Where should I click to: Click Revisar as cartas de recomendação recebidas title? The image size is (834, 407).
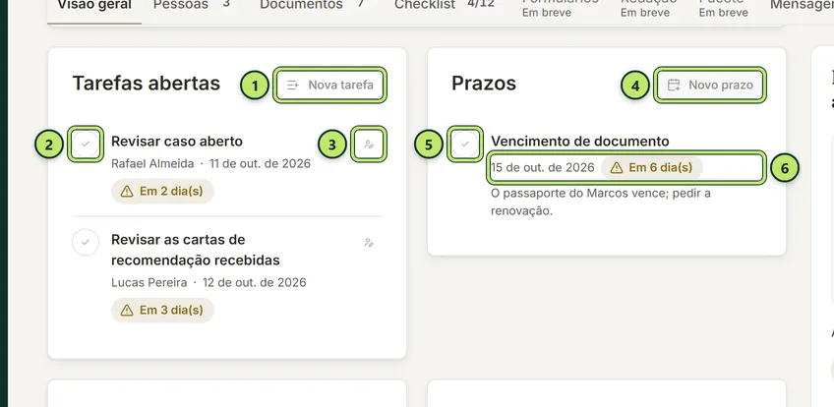[x=195, y=251]
